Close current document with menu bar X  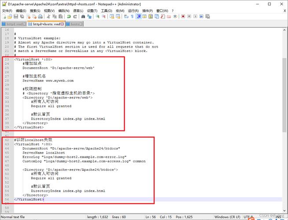coord(285,11)
